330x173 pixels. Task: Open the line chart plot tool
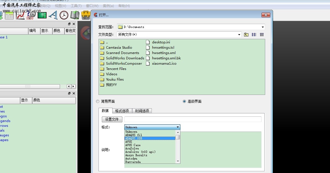point(20,15)
